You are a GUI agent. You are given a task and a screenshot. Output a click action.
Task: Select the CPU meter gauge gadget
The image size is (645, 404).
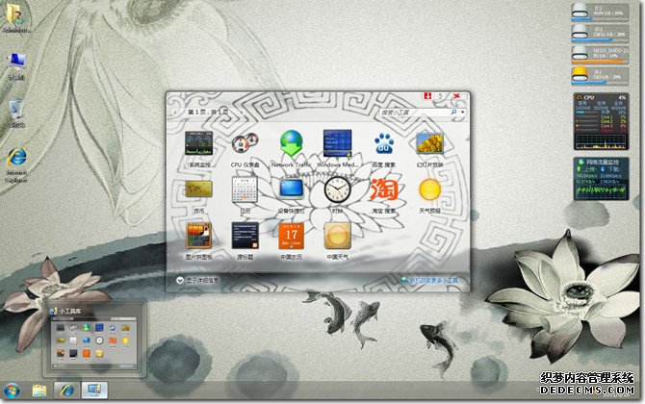(245, 144)
